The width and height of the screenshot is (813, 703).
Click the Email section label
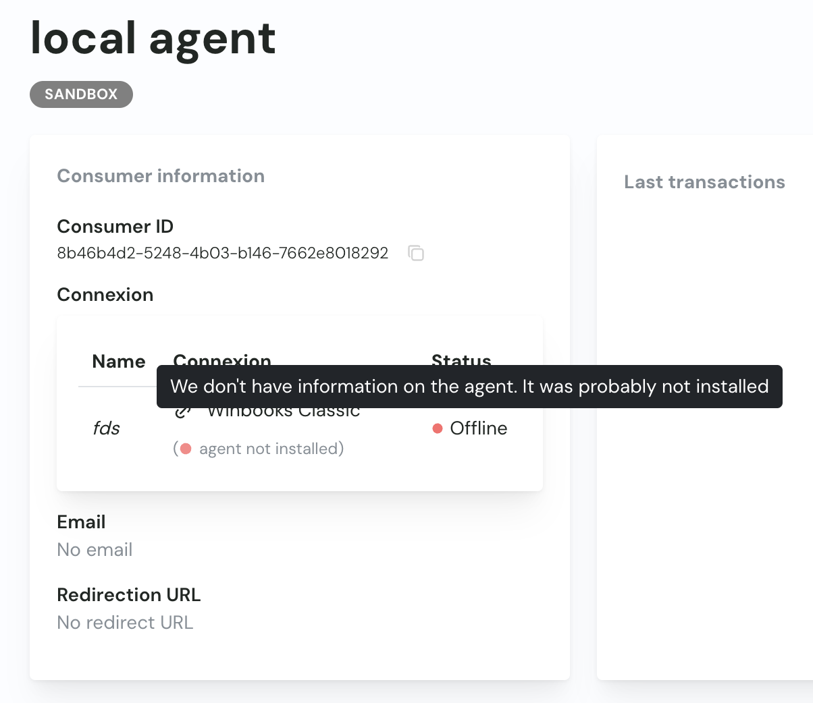pos(81,522)
